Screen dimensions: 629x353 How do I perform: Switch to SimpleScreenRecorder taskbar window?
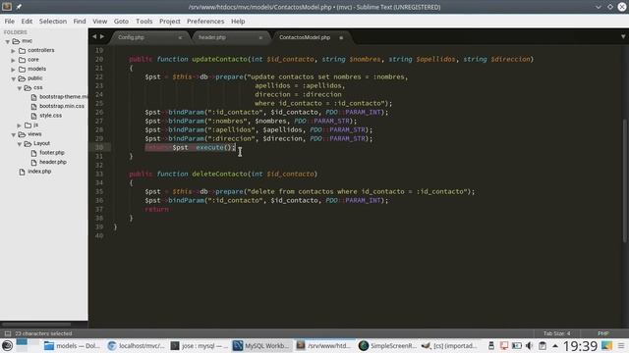388,345
